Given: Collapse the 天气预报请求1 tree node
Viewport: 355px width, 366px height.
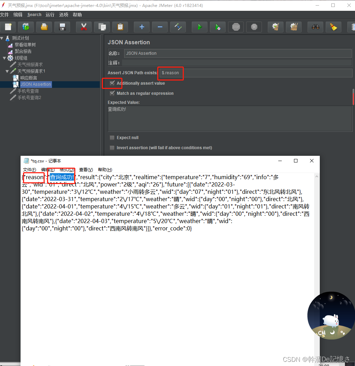Looking at the screenshot, I should pos(7,71).
